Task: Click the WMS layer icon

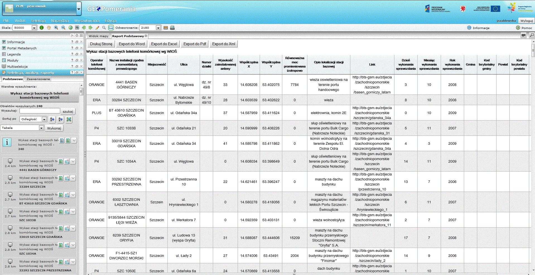Action: point(172,28)
